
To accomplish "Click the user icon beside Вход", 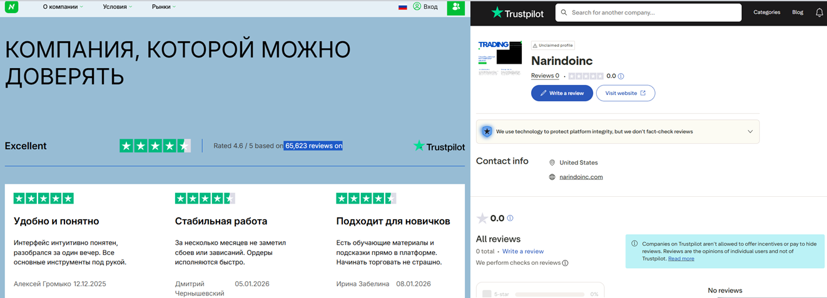I will [417, 6].
